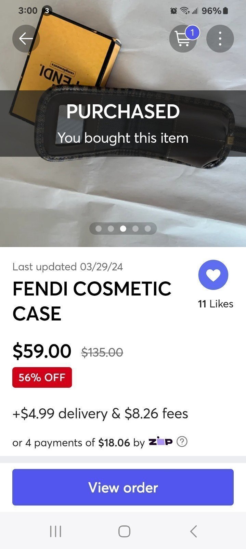
Task: Select the second photo indicator dot
Action: (111, 229)
